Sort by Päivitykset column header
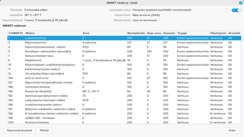 [x=218, y=33]
